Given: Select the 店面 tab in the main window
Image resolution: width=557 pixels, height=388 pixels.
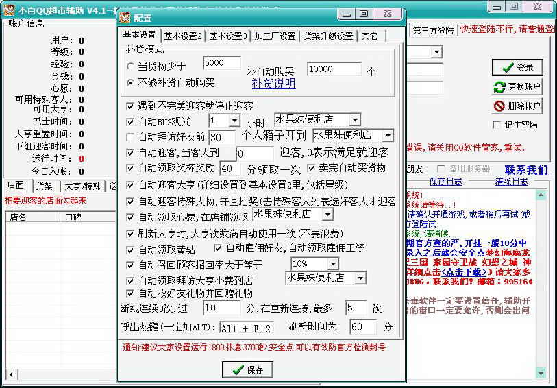Looking at the screenshot, I should click(16, 185).
